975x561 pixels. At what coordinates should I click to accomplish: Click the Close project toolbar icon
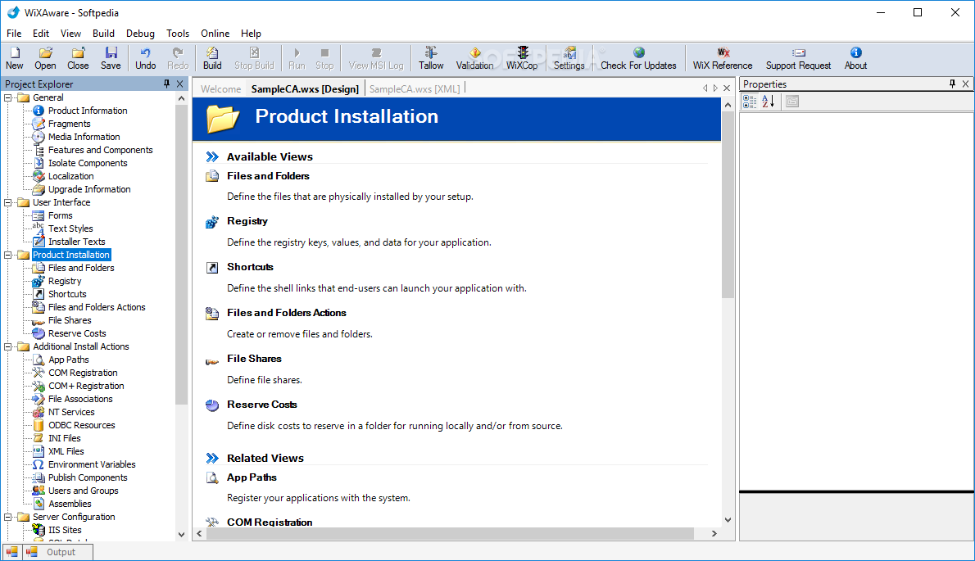[x=78, y=58]
